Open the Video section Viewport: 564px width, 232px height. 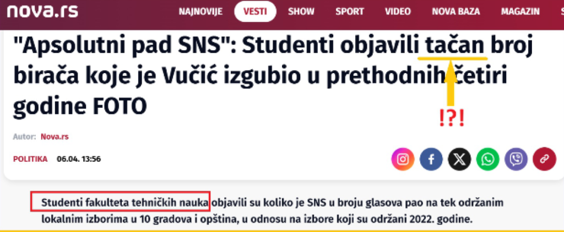(x=398, y=12)
